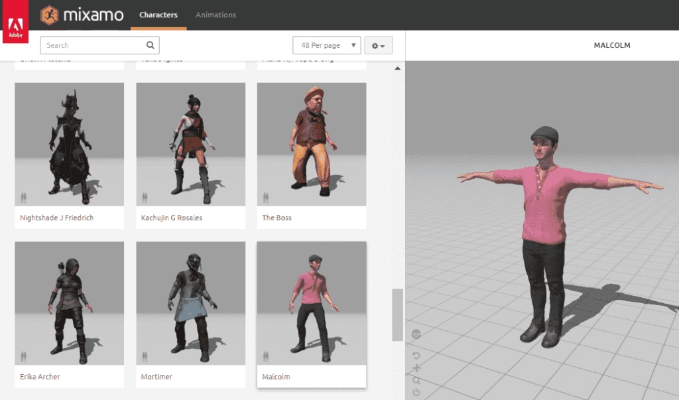
Task: Select the Characters tab
Action: coord(158,14)
